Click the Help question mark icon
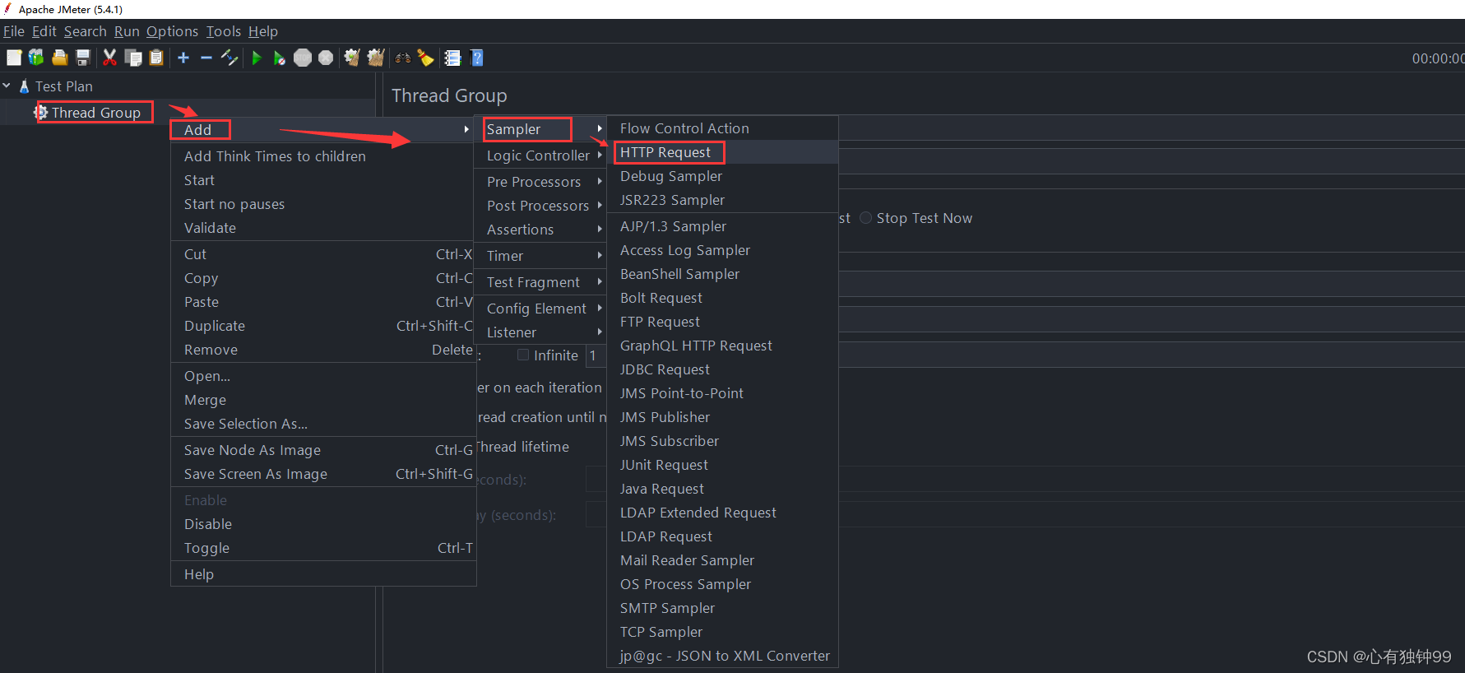The image size is (1465, 673). [477, 58]
